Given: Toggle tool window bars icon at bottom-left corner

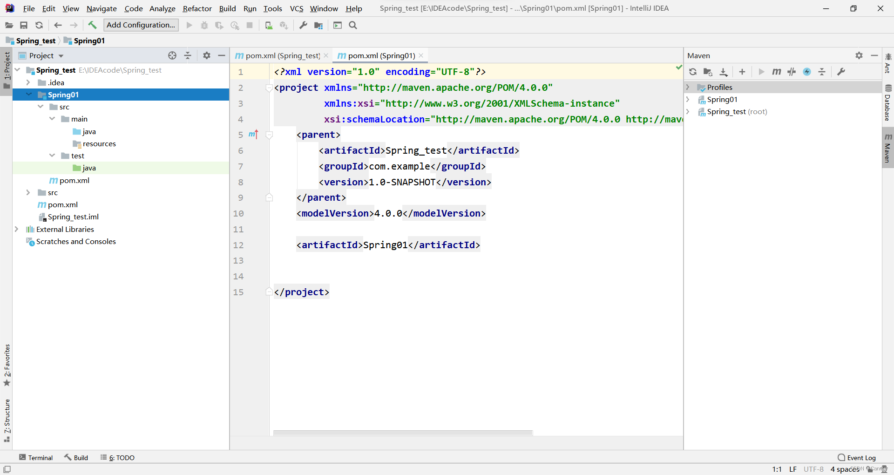Looking at the screenshot, I should pos(7,469).
